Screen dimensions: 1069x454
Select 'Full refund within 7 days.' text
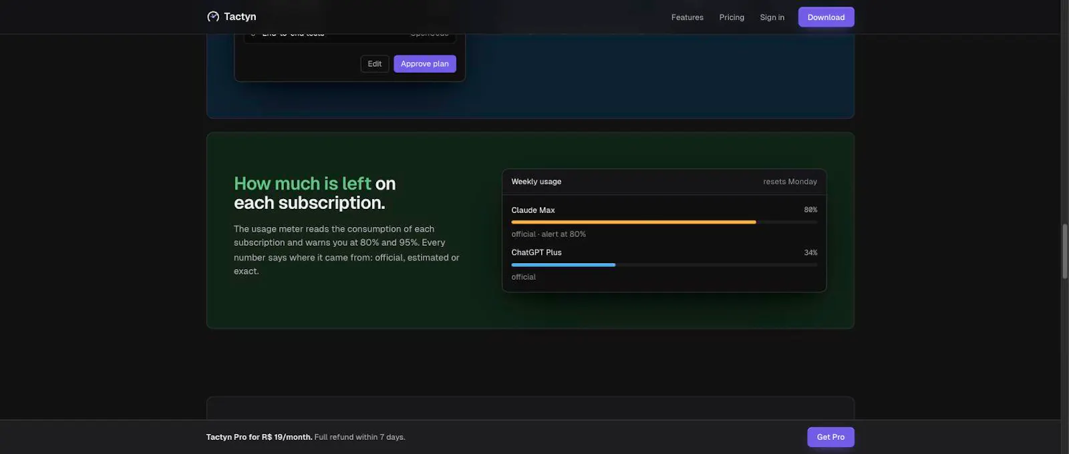359,437
